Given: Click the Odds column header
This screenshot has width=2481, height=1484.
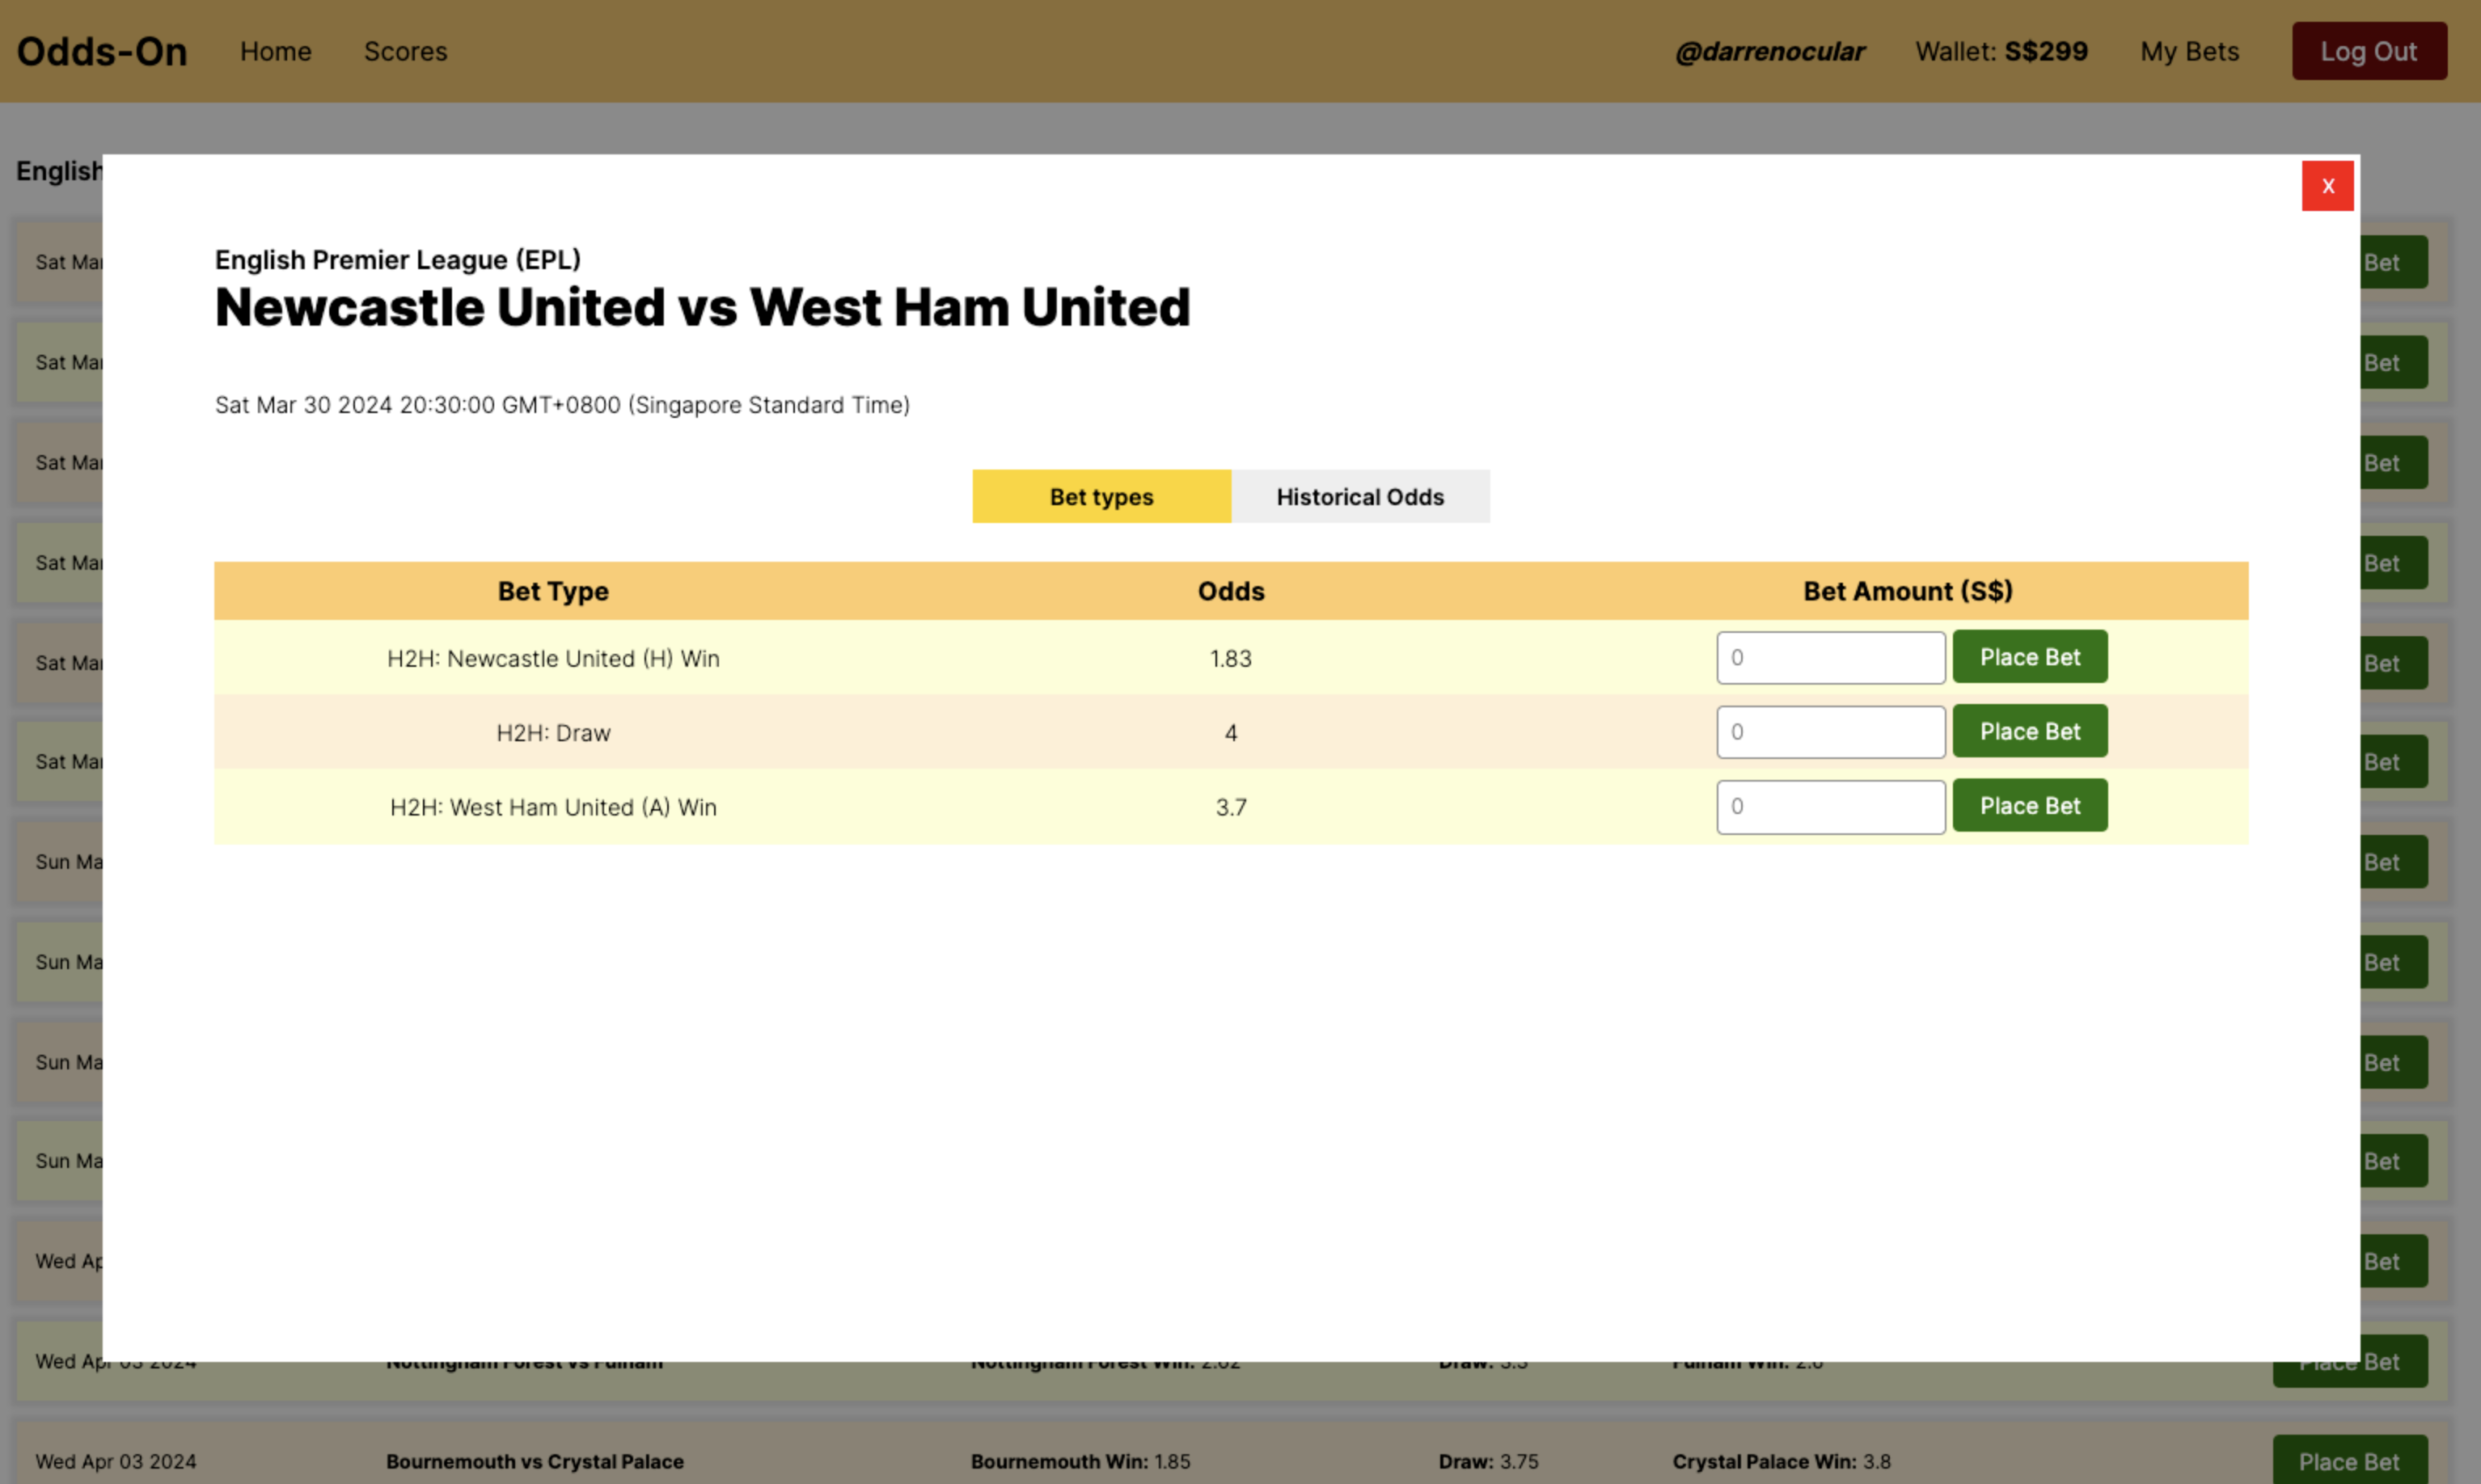Looking at the screenshot, I should click(1231, 591).
